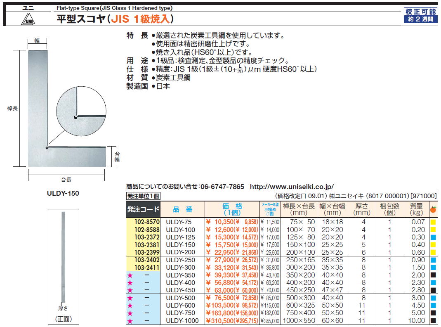Click the ULDY-150 caption under product photo
441x327 pixels.
[63, 193]
